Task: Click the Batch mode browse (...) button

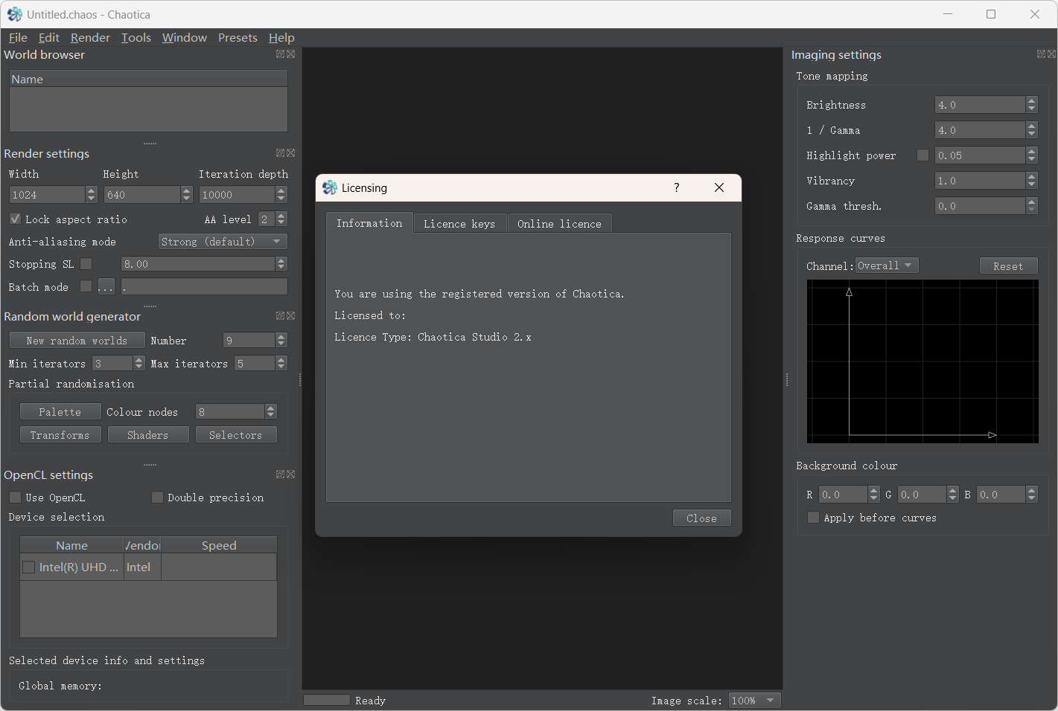Action: pos(106,287)
